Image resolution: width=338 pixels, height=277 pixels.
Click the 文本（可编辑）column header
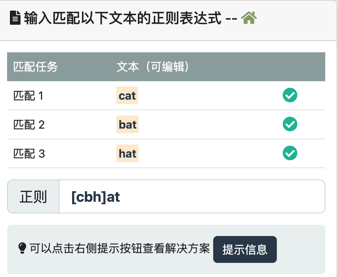[153, 67]
